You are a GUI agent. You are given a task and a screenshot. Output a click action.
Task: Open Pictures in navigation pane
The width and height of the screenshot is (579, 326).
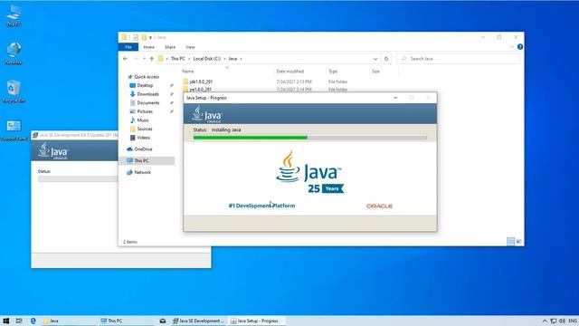(x=145, y=111)
